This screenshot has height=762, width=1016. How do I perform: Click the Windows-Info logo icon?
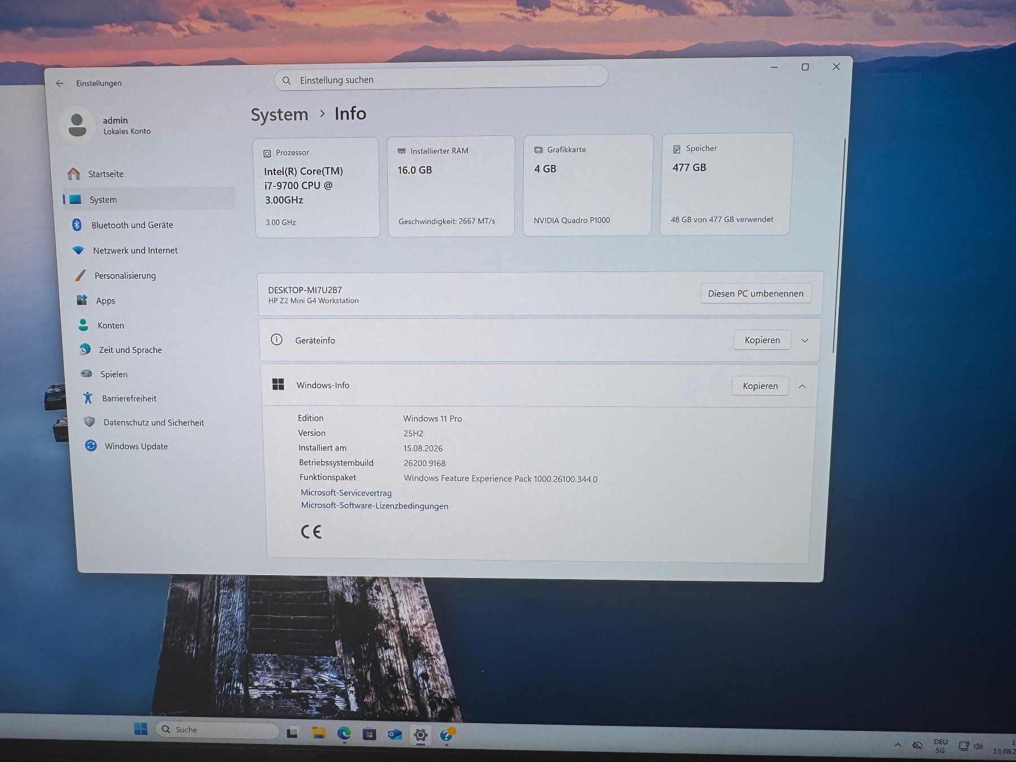(278, 384)
